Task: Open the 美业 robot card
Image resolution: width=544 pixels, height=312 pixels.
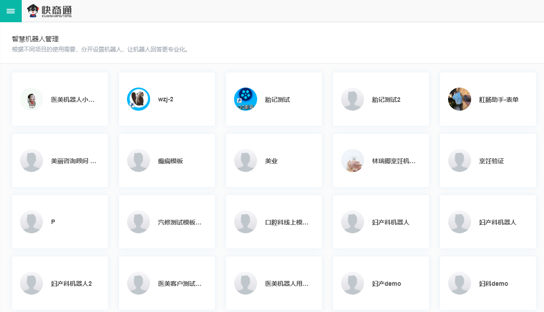Action: pos(274,160)
